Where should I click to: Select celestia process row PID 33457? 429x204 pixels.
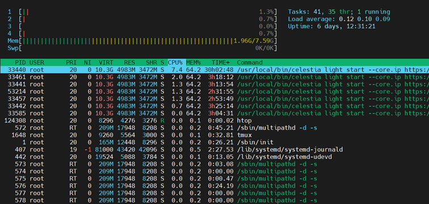214,99
